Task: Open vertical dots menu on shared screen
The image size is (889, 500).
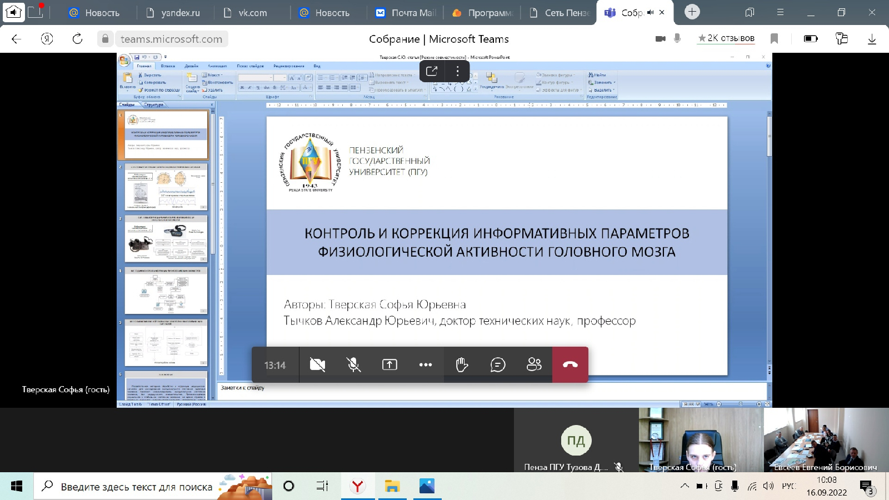Action: [457, 71]
